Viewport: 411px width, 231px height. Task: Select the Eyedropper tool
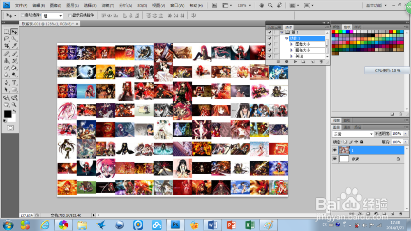click(14, 46)
